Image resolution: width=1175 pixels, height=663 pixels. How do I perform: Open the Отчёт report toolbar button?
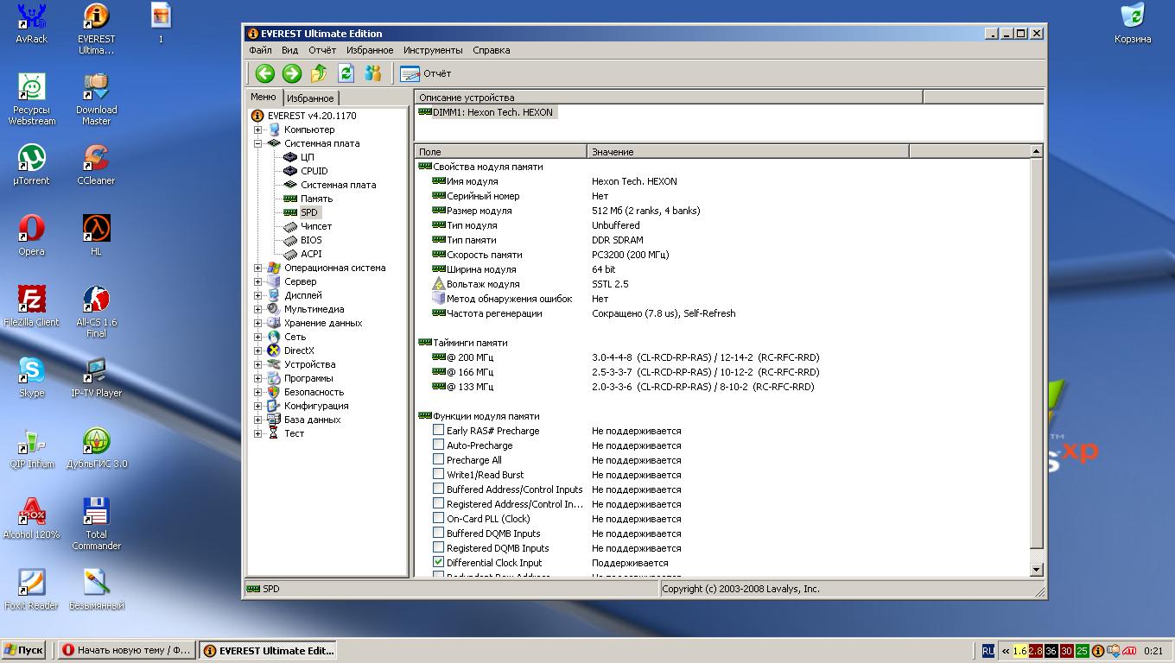(425, 73)
